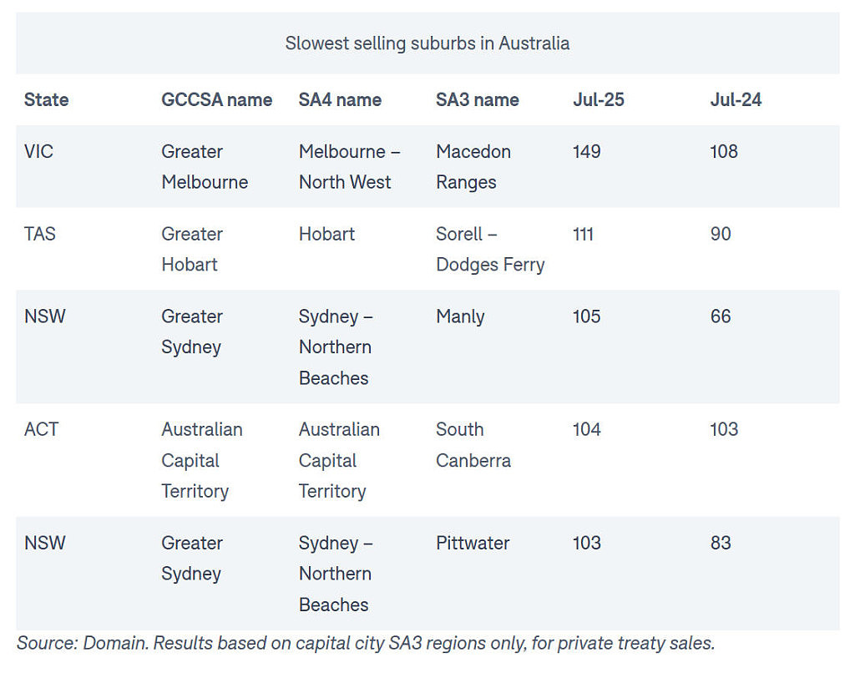Select the Pittwater cell
Viewport: 855px width, 673px height.
tap(473, 543)
